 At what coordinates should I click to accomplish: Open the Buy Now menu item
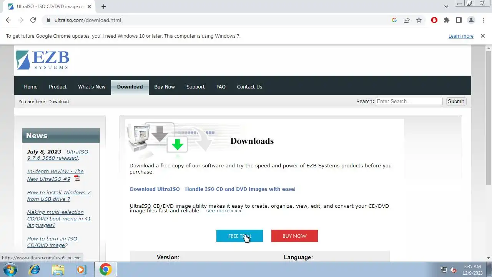click(165, 87)
